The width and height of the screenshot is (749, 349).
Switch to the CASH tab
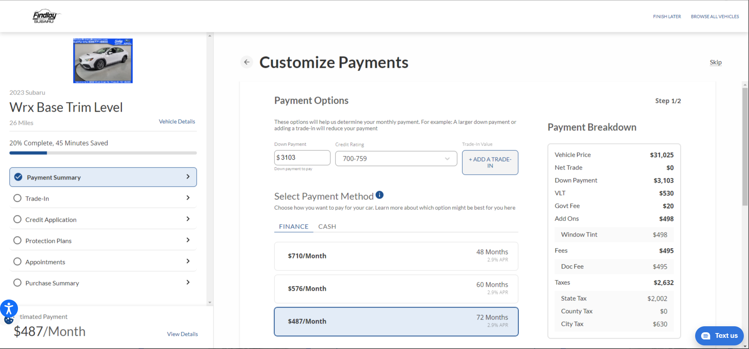coord(327,227)
